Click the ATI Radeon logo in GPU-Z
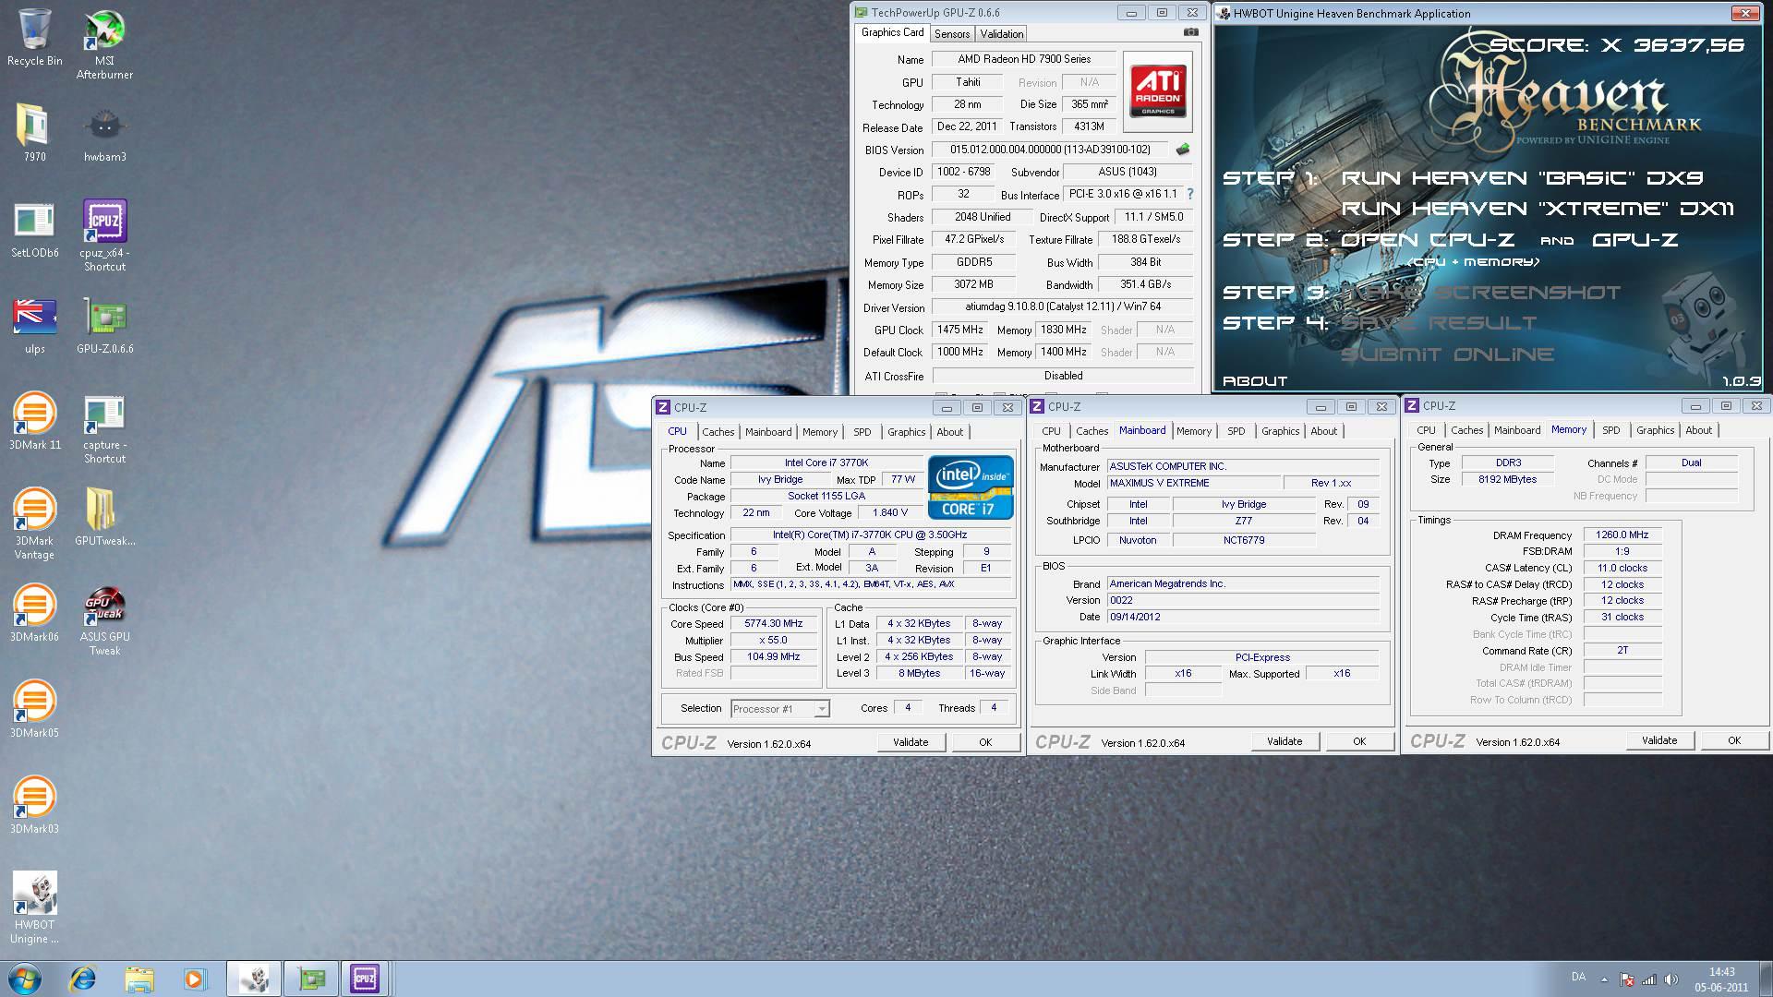The width and height of the screenshot is (1773, 997). (1157, 91)
